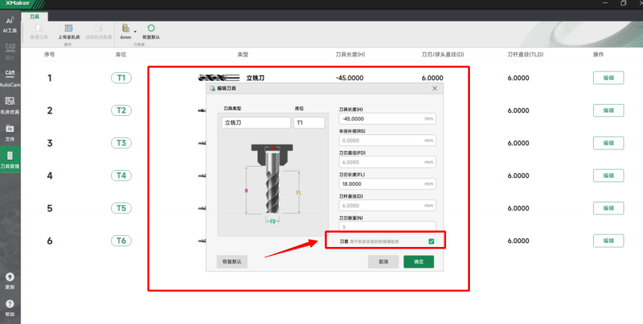Click the 上传至机床 upload toolbar icon

(69, 31)
